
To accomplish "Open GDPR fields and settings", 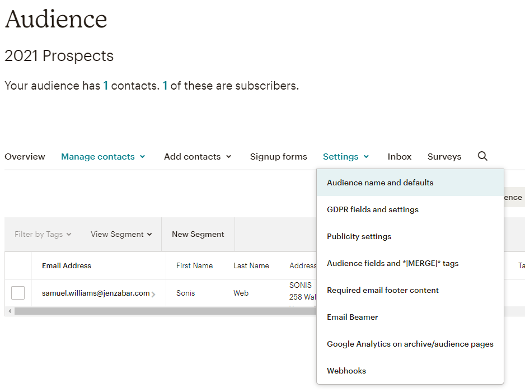I will 372,209.
